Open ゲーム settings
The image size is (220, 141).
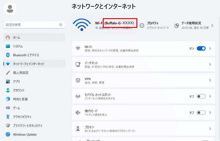coord(34,108)
